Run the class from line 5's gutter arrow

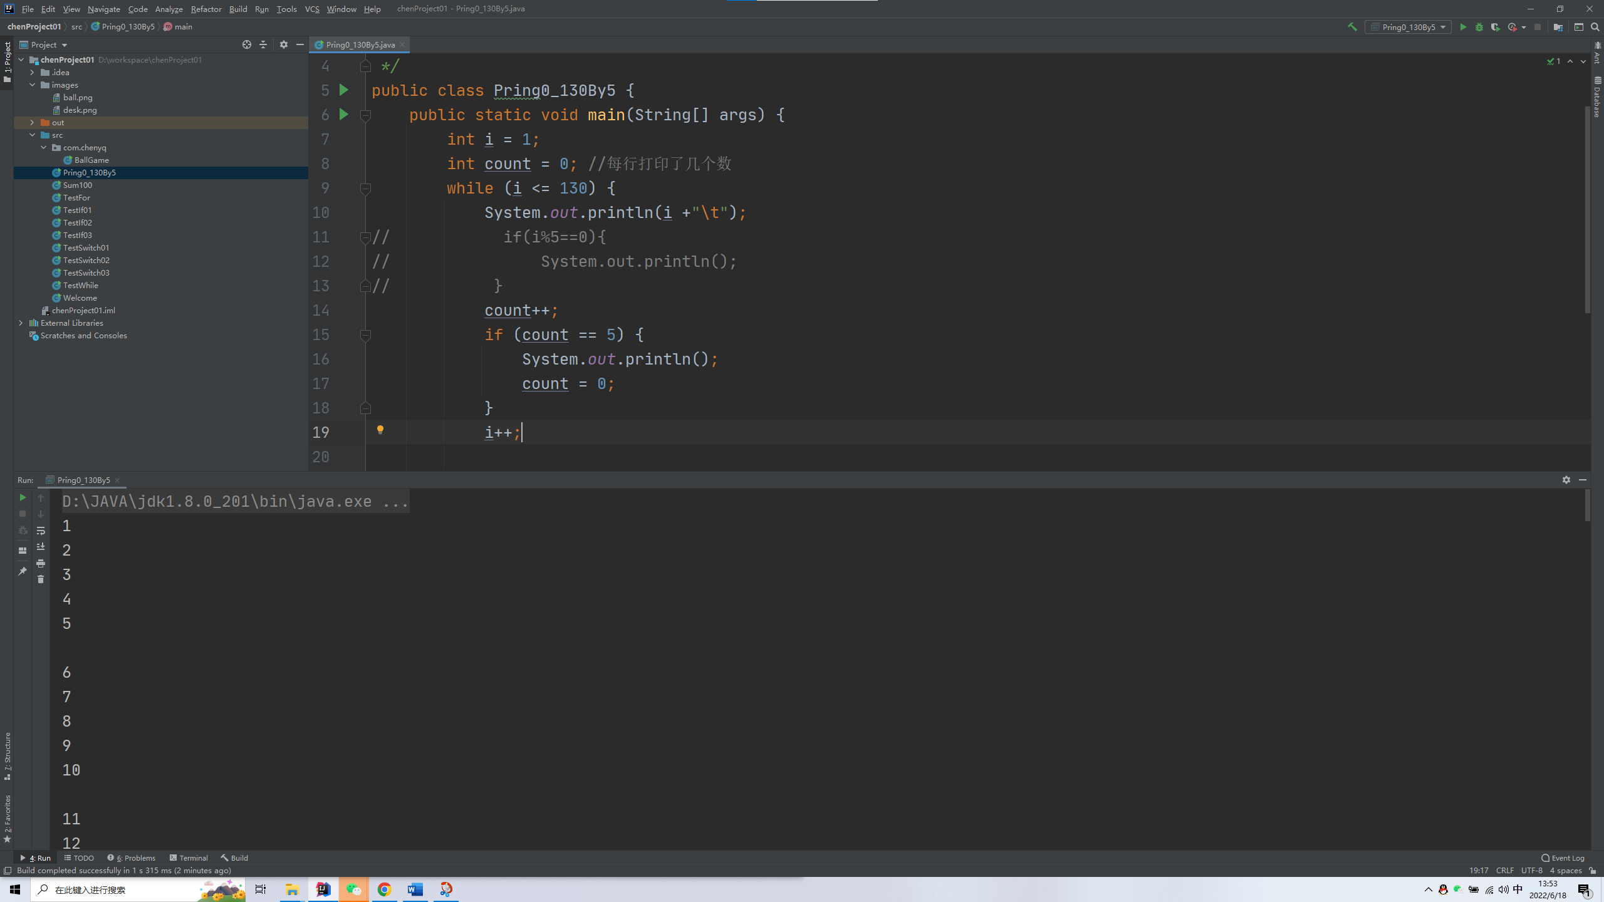coord(343,90)
